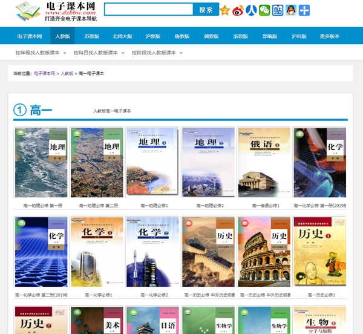363x334 pixels.
Task: Share via the QQ penguin icon
Action: pos(291,10)
